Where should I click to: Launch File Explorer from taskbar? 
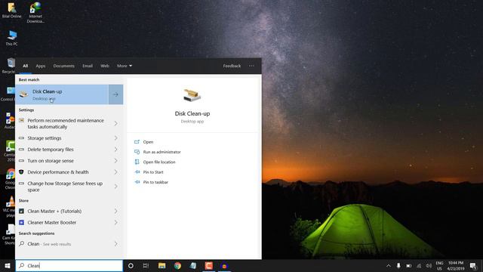pyautogui.click(x=162, y=265)
